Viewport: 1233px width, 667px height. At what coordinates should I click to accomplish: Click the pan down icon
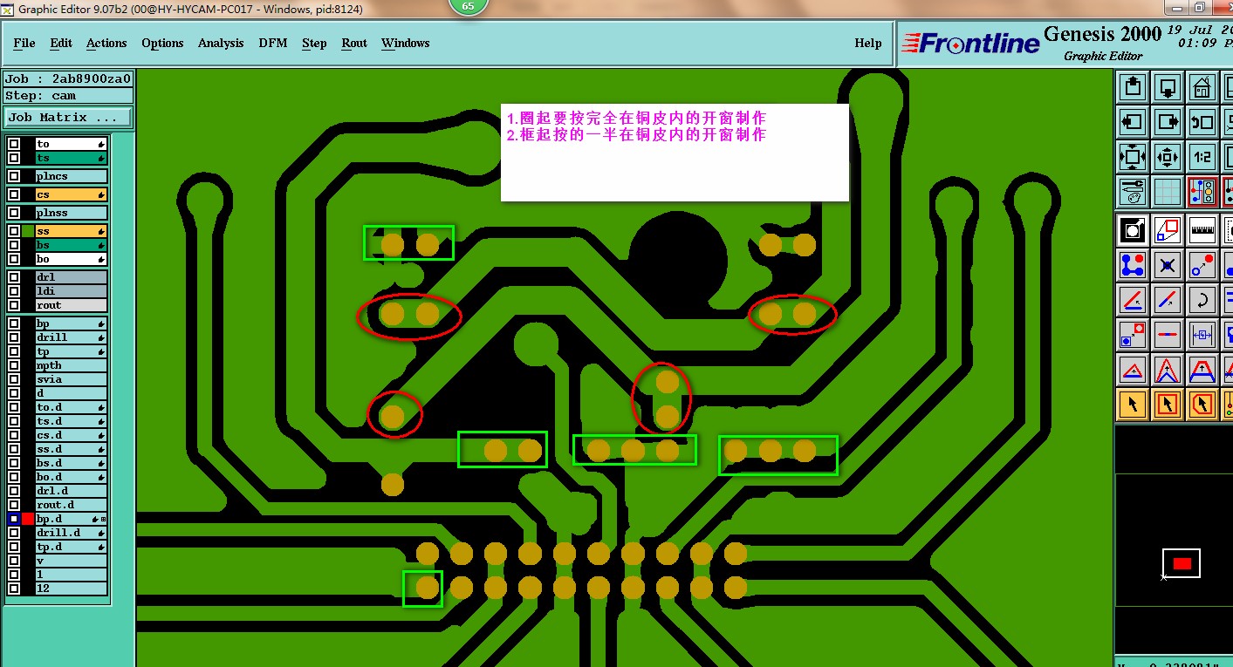(x=1168, y=87)
